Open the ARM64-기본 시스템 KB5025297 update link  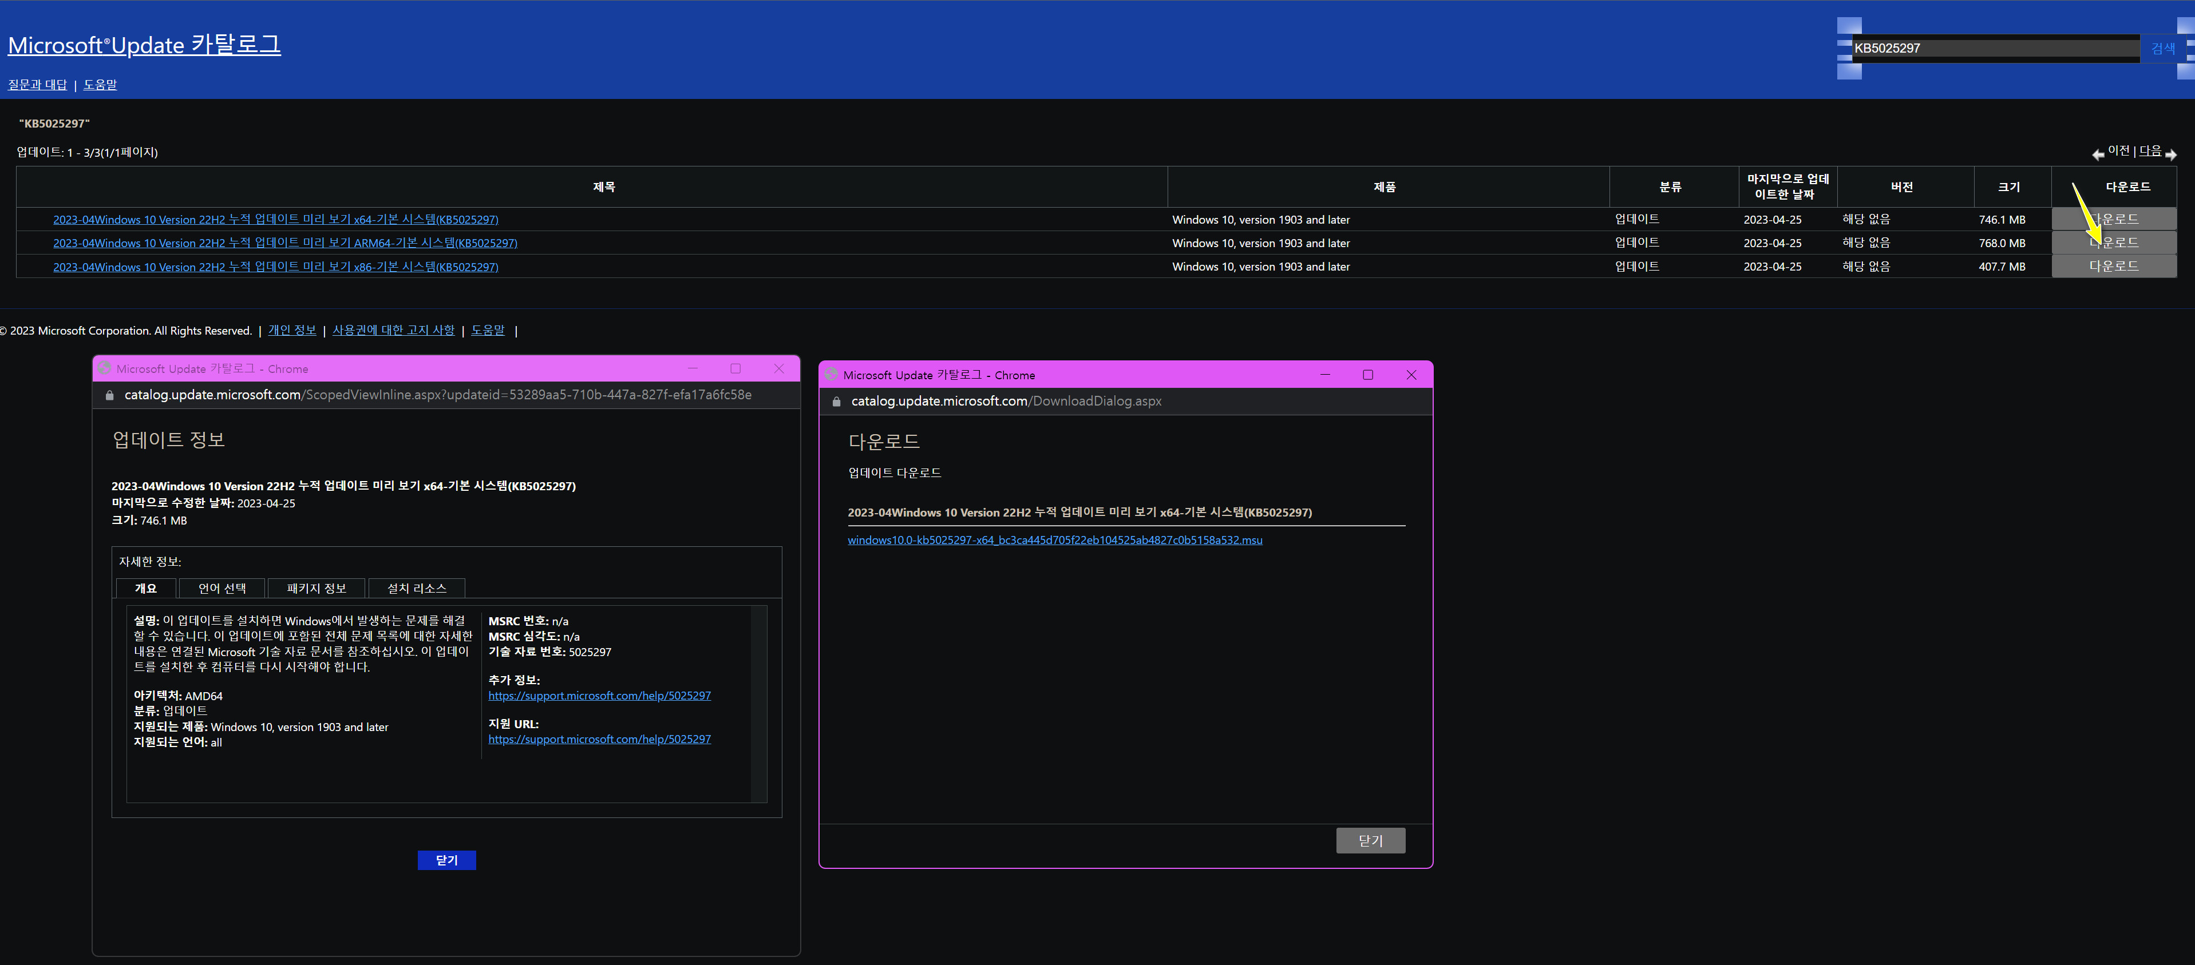click(286, 243)
